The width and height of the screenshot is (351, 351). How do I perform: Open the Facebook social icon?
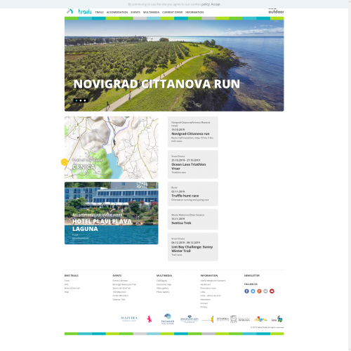click(x=246, y=291)
